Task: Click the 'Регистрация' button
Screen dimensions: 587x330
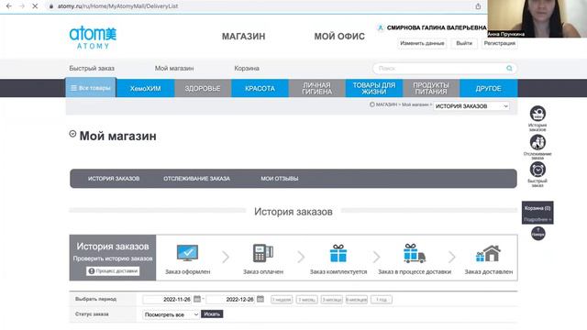Action: pyautogui.click(x=499, y=43)
